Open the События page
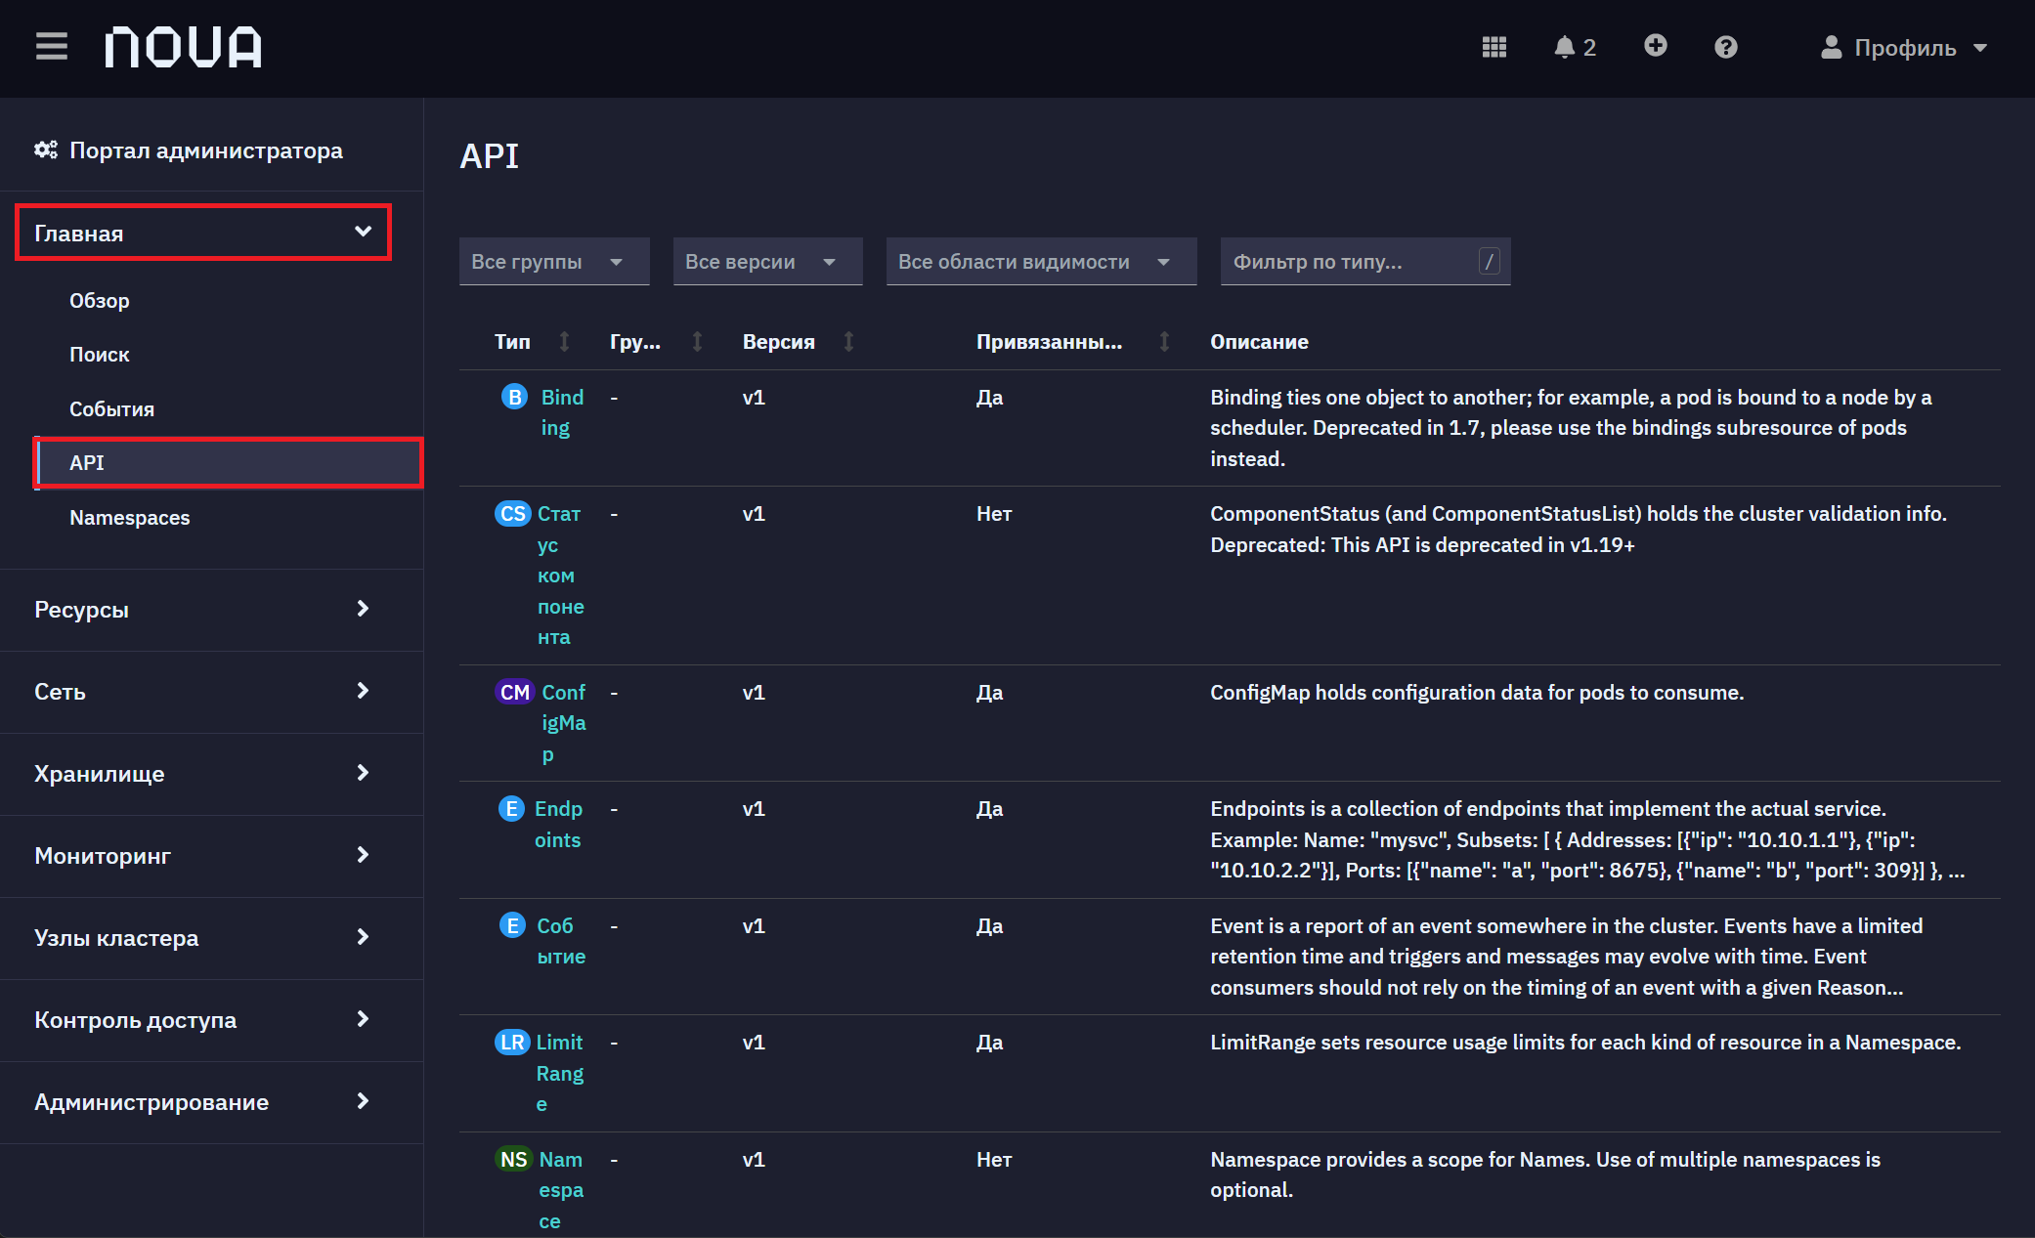The width and height of the screenshot is (2035, 1238). point(112,408)
